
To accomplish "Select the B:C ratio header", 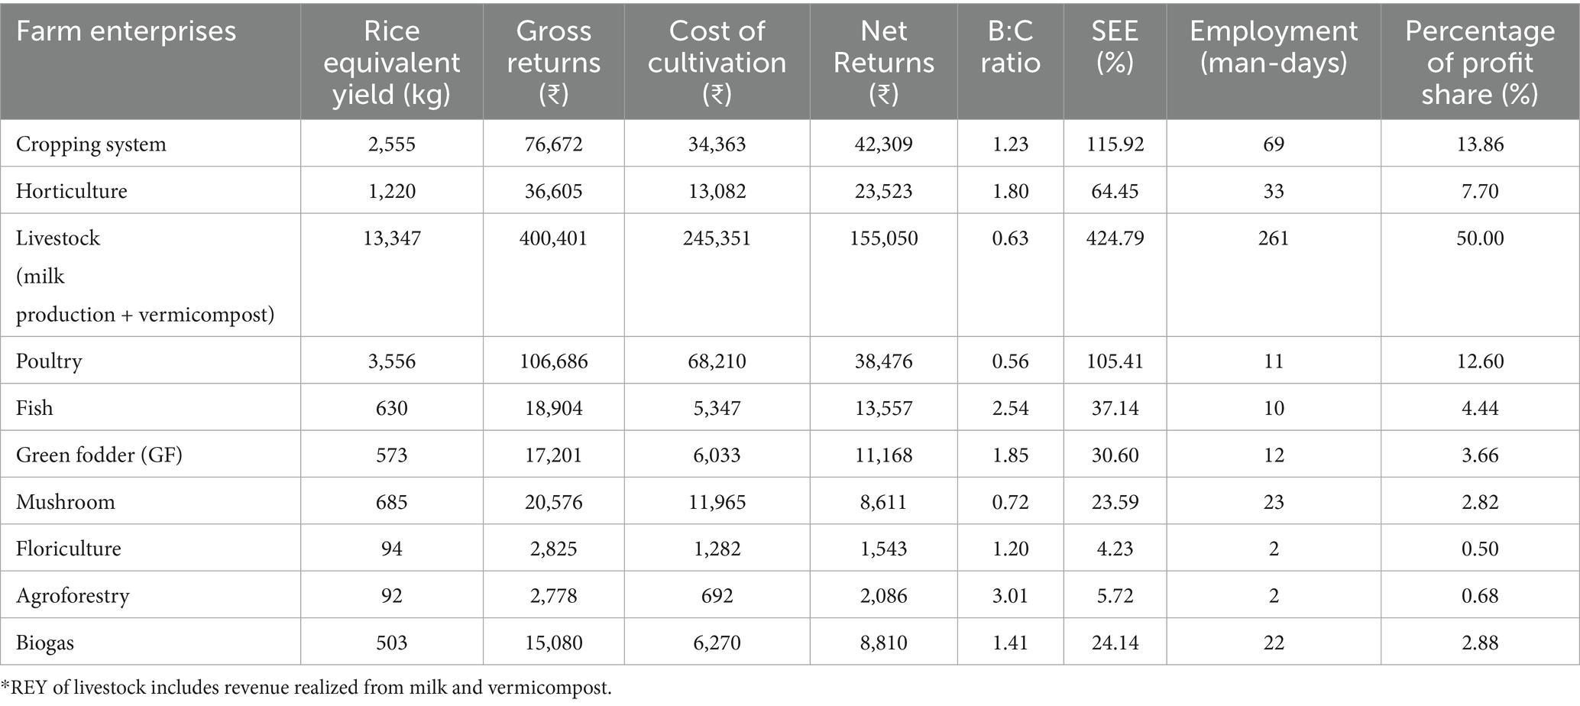I will (1010, 47).
